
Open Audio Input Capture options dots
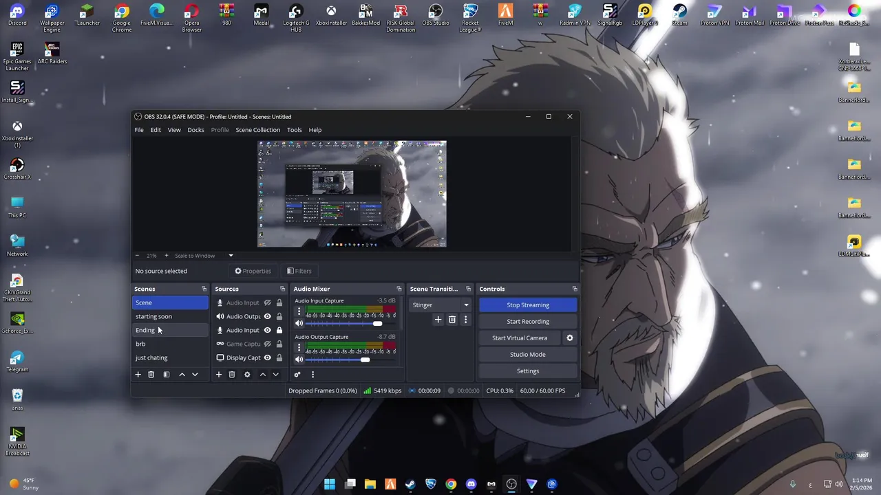pos(299,311)
